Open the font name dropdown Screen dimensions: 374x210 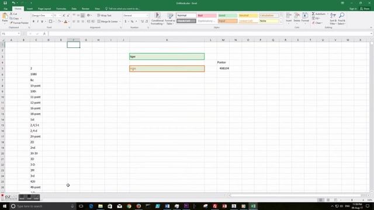51,16
